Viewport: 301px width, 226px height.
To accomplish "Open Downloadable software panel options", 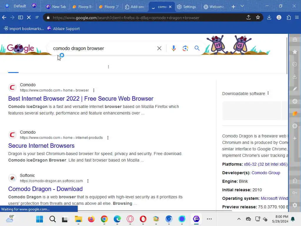I will point(268,93).
